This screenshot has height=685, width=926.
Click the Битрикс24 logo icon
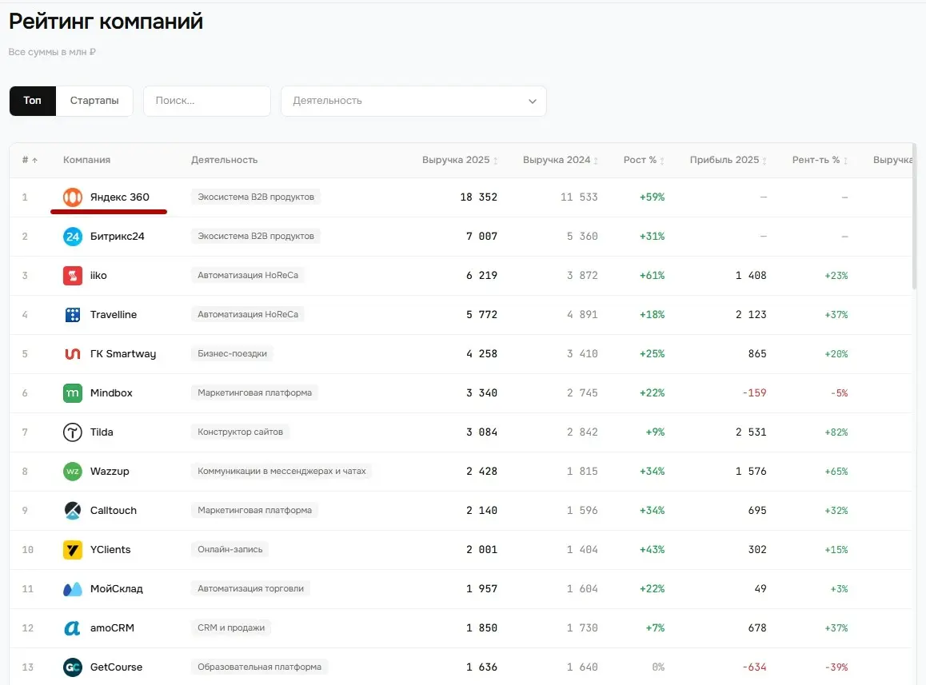click(x=73, y=237)
